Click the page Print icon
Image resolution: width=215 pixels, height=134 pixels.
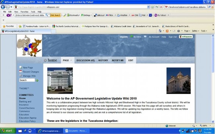coord(178,31)
